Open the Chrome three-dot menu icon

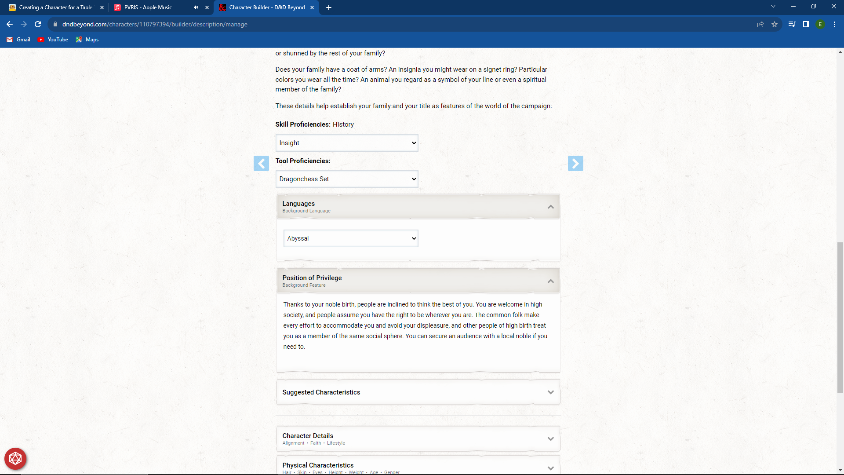click(x=834, y=24)
